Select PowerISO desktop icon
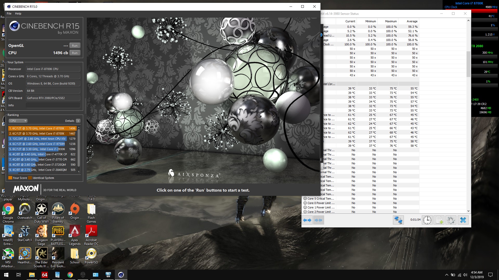 point(91,256)
